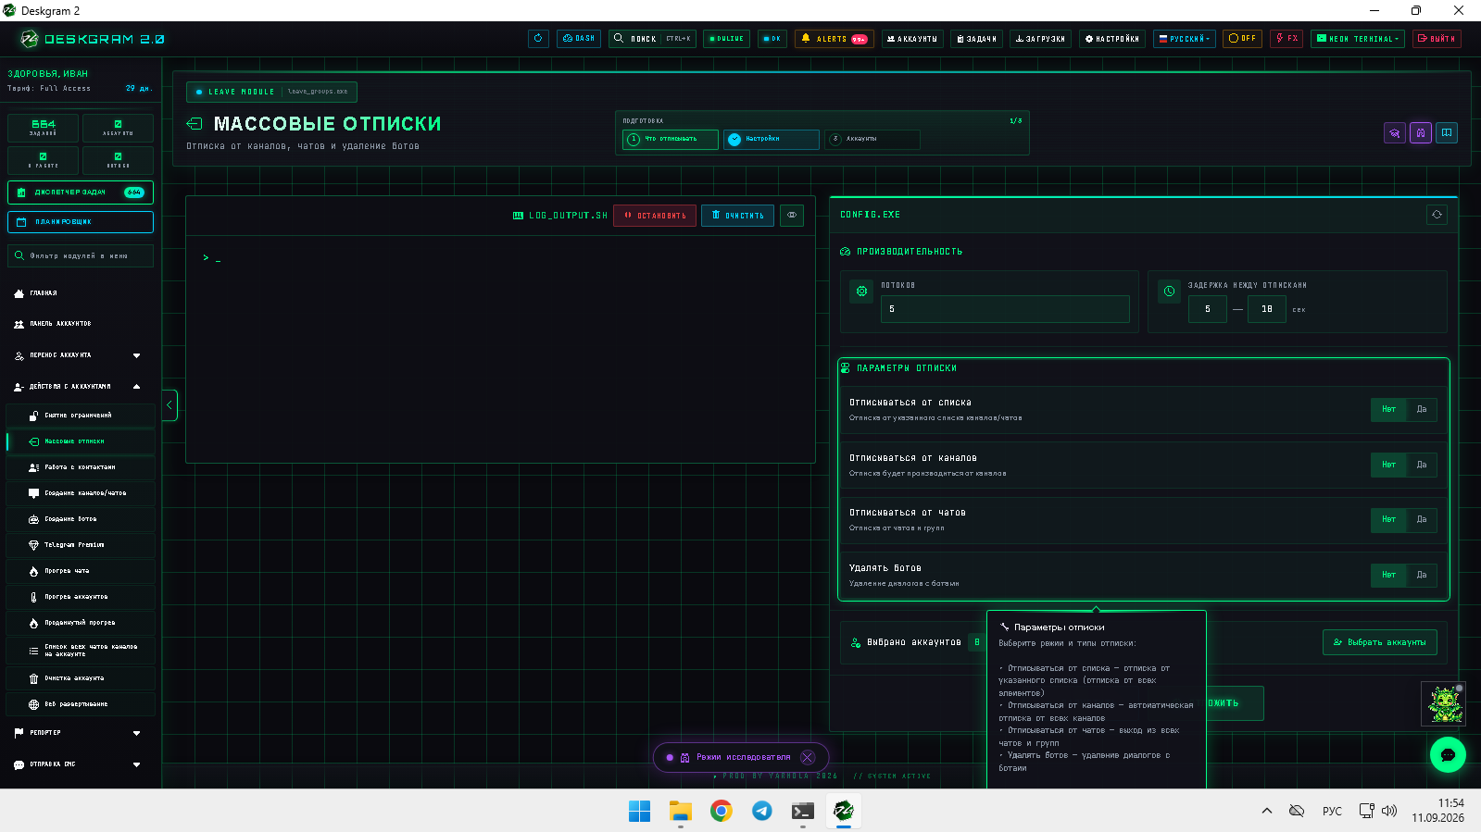This screenshot has height=832, width=1481.
Task: Open the DASH dashboard button
Action: pos(579,39)
